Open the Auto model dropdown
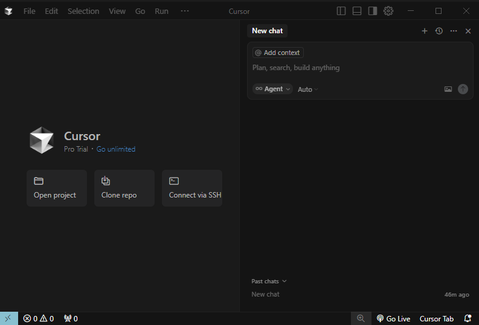479x325 pixels. tap(308, 89)
